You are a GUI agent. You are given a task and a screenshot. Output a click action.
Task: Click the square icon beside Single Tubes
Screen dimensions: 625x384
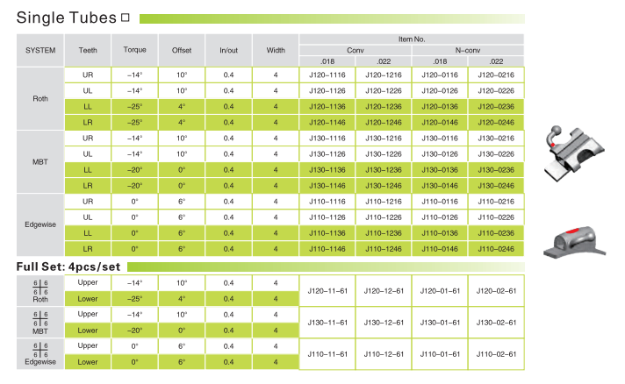[x=126, y=18]
